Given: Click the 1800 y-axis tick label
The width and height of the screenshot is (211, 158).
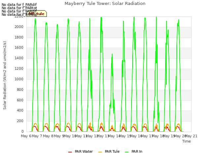Looking at the screenshot, I should (19, 37).
